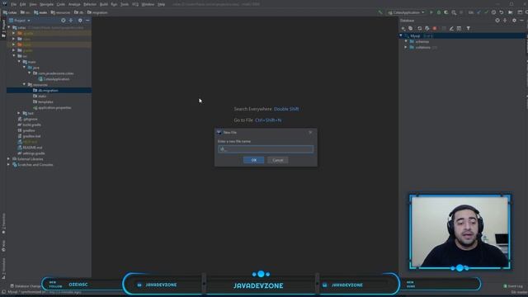Image resolution: width=528 pixels, height=297 pixels.
Task: Expand the test folder node
Action: (19, 113)
